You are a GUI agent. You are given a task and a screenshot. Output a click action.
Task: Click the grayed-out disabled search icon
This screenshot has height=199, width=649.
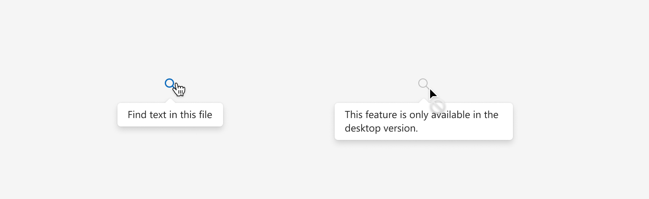click(424, 84)
